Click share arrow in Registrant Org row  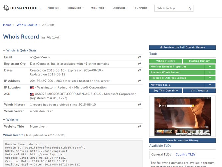coord(140,64)
